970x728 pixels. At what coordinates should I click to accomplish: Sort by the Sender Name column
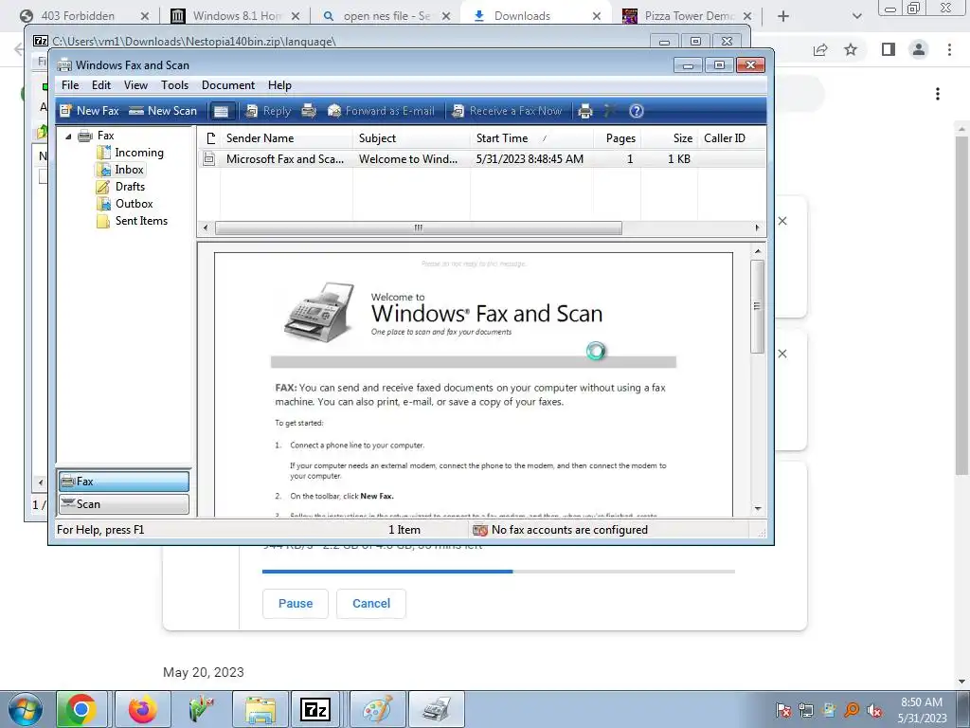[286, 138]
